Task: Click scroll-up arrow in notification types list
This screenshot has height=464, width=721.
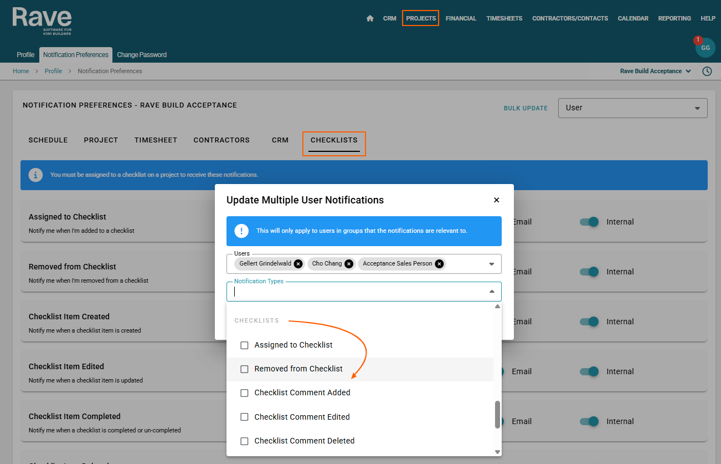Action: (x=497, y=307)
